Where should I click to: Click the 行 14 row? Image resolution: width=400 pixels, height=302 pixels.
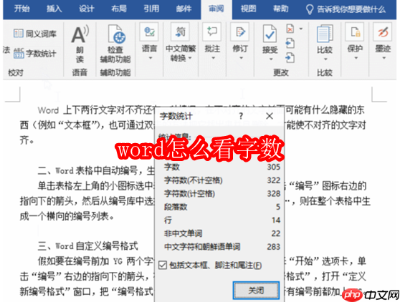click(222, 220)
